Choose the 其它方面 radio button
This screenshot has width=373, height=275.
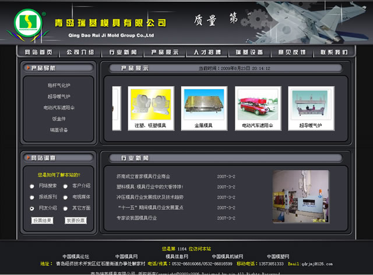click(x=64, y=208)
